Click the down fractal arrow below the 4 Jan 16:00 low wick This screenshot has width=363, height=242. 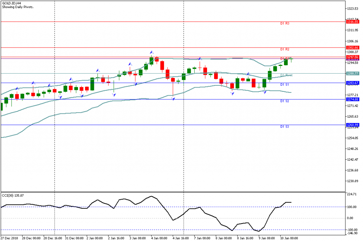pos(173,99)
